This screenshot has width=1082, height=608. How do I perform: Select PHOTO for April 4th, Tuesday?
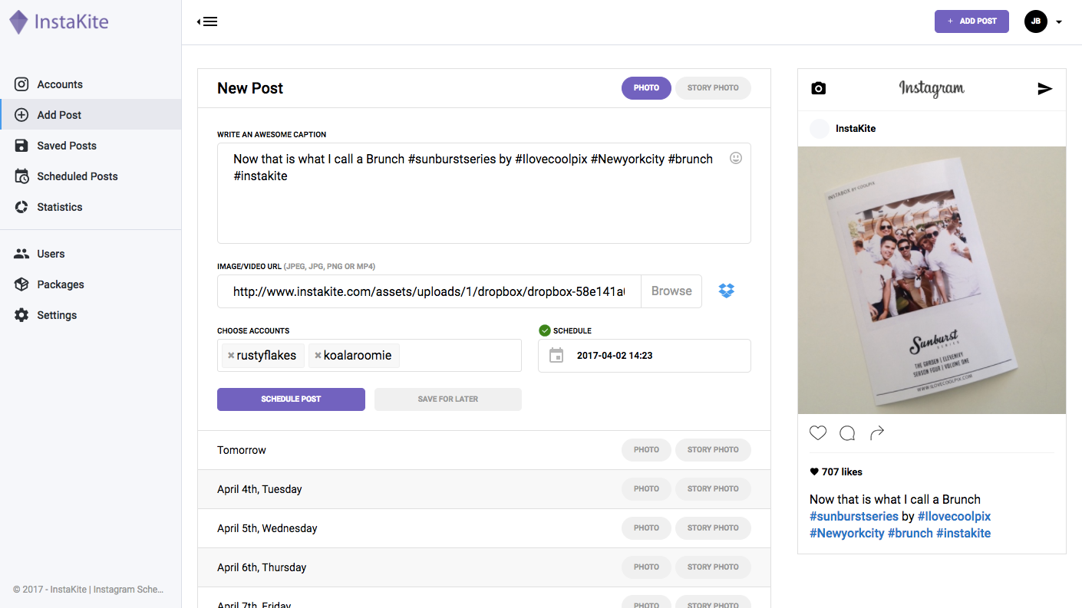646,489
